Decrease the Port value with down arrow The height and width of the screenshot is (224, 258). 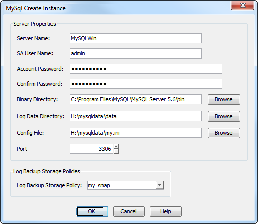tap(116, 151)
